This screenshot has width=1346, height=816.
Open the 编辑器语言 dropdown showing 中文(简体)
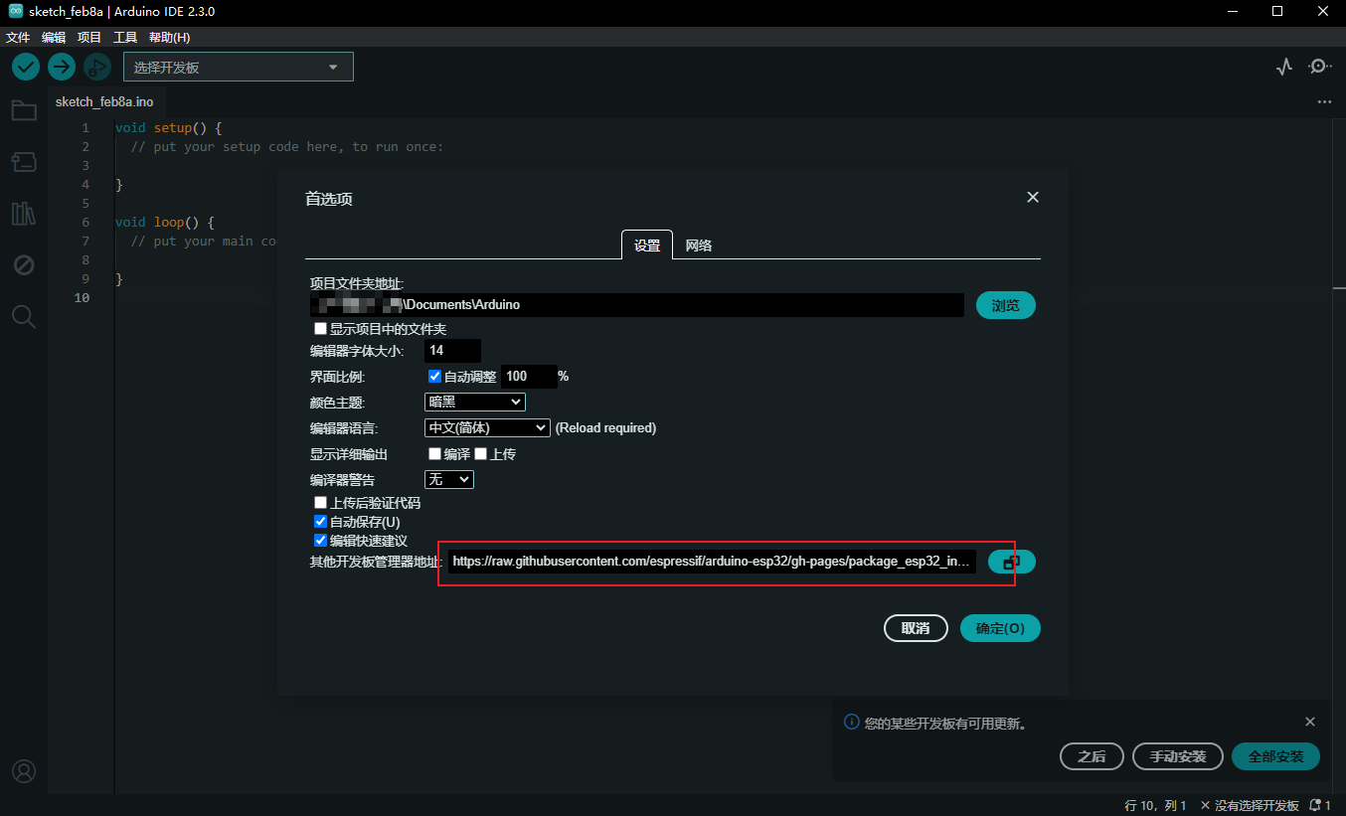point(487,427)
